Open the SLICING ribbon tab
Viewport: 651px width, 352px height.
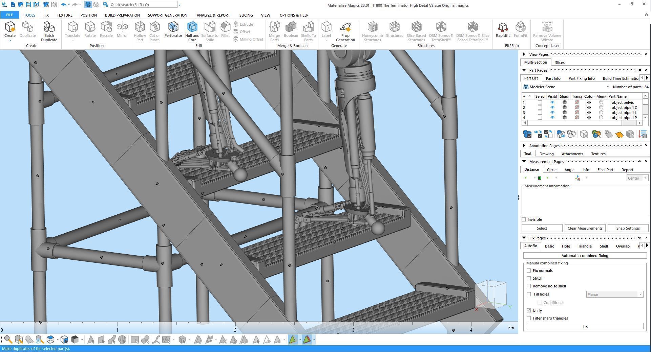(246, 15)
